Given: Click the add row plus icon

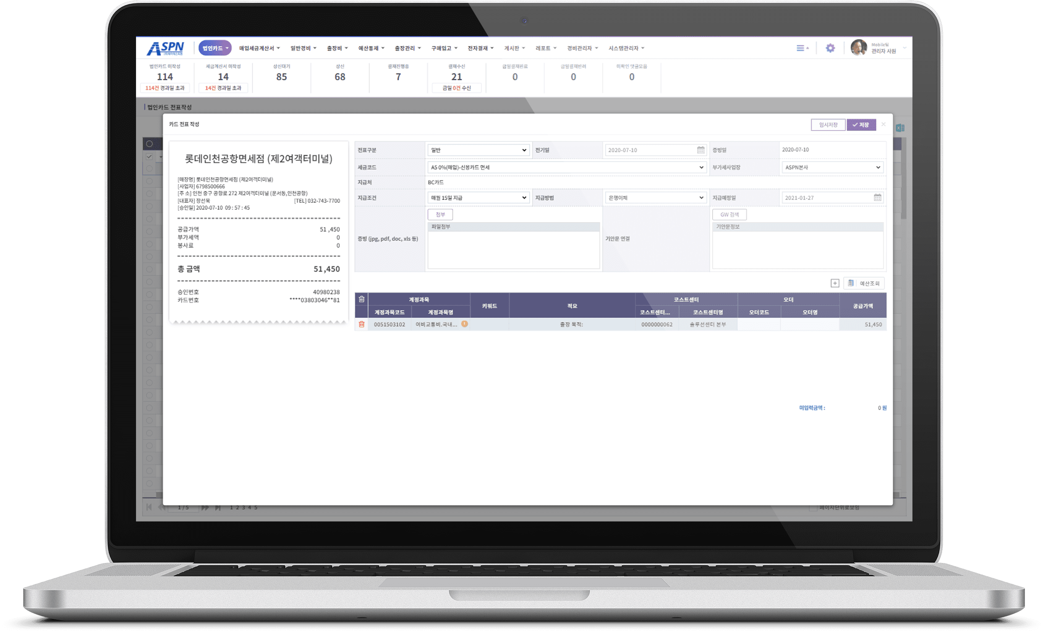Looking at the screenshot, I should pyautogui.click(x=835, y=283).
